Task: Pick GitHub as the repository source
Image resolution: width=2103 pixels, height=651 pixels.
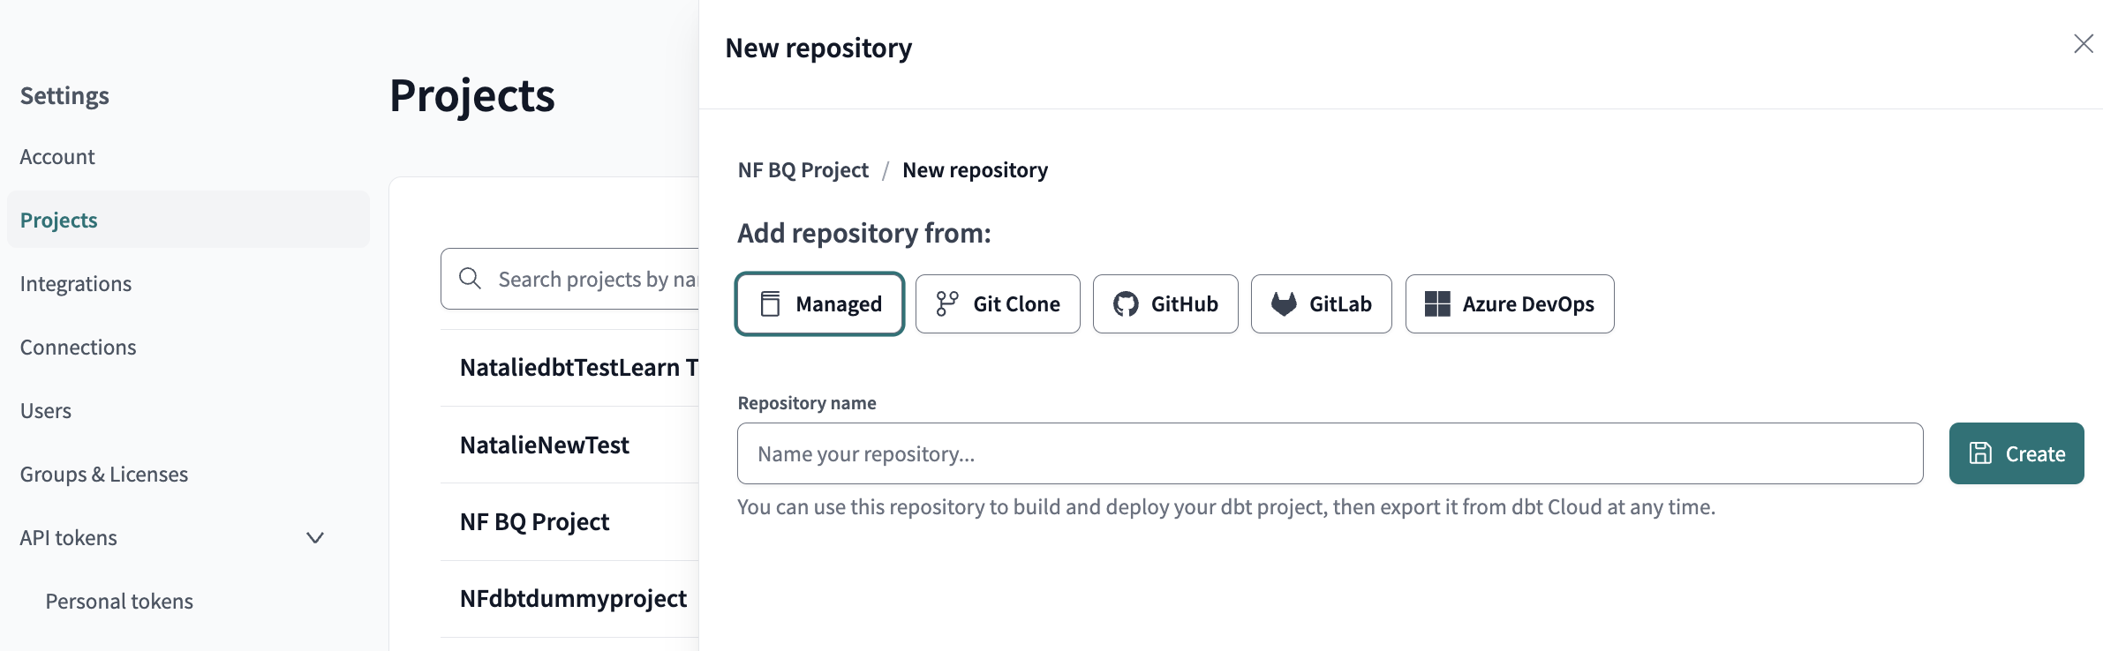Action: point(1165,304)
